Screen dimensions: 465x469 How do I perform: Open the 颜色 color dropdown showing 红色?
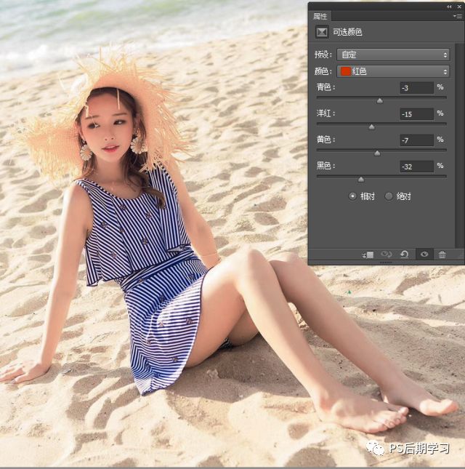[x=393, y=71]
